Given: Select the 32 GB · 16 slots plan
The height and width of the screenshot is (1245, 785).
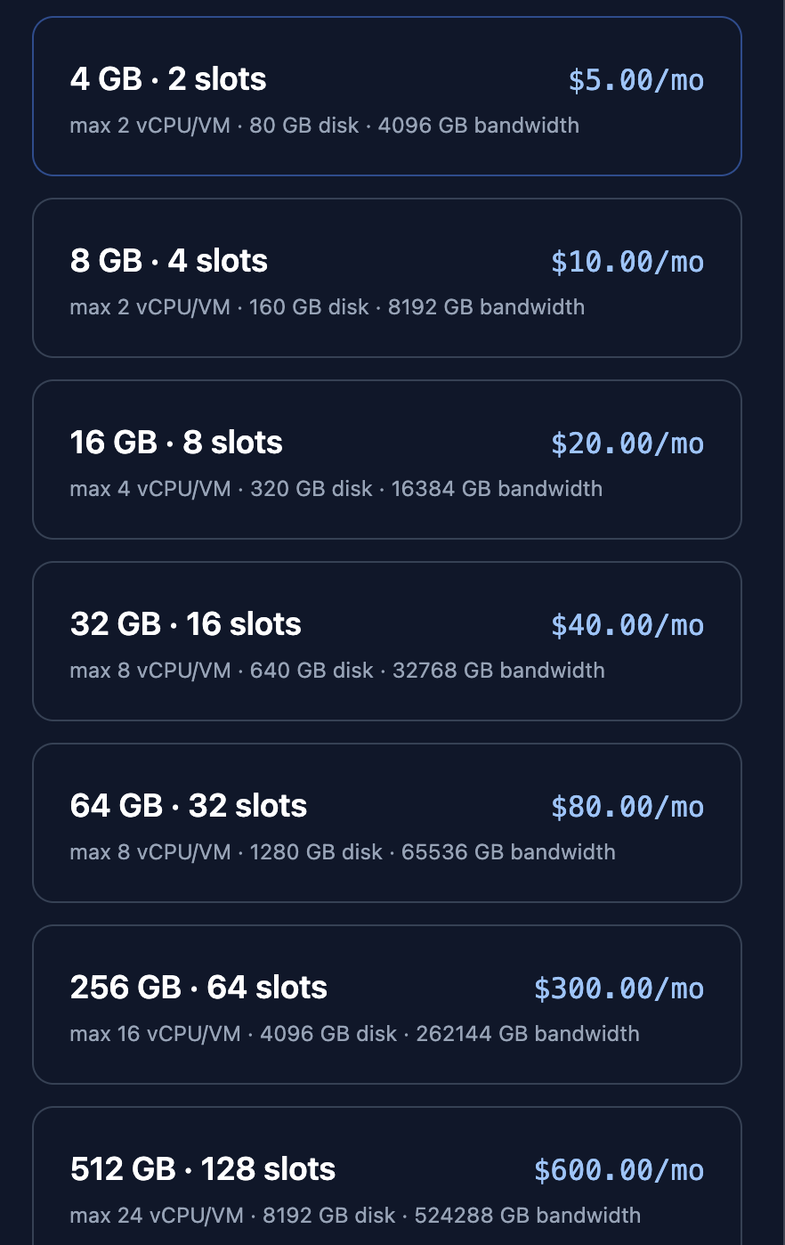Looking at the screenshot, I should pyautogui.click(x=387, y=641).
